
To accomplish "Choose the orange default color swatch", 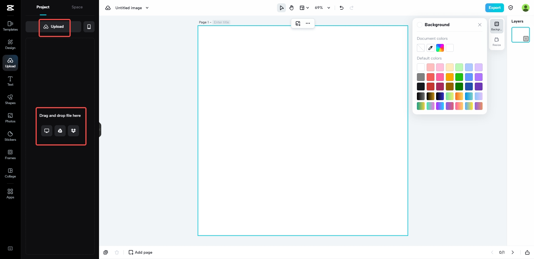I will [450, 77].
